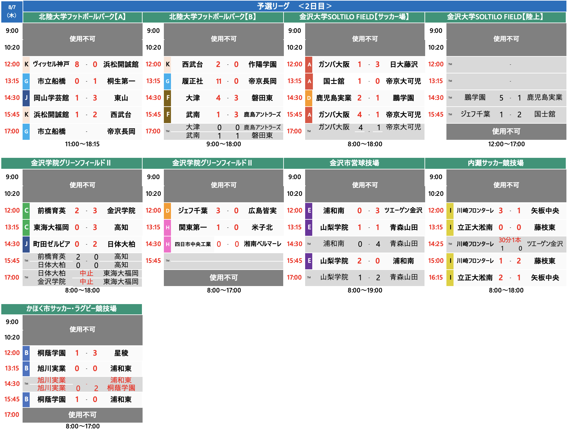Click the H group badge beside 関東第一
This screenshot has height=431, width=569.
click(x=167, y=227)
